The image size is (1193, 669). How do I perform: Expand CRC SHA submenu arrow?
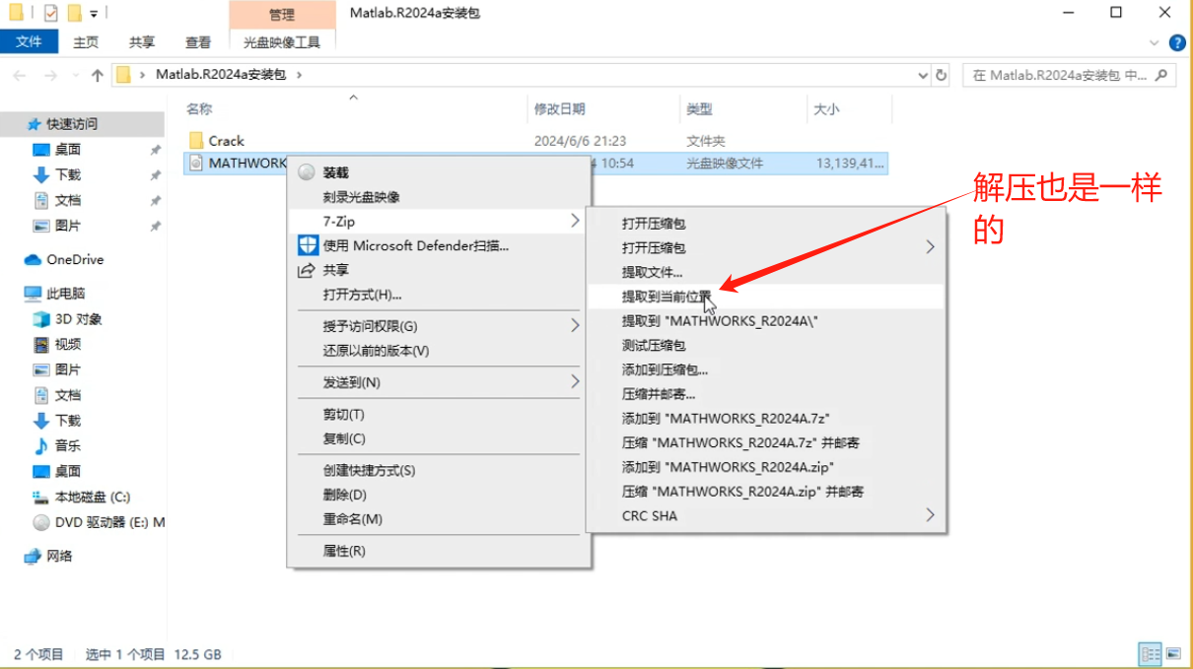click(929, 515)
